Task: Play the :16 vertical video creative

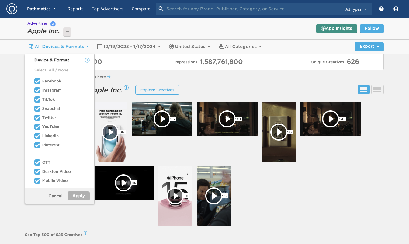Action: [279, 132]
